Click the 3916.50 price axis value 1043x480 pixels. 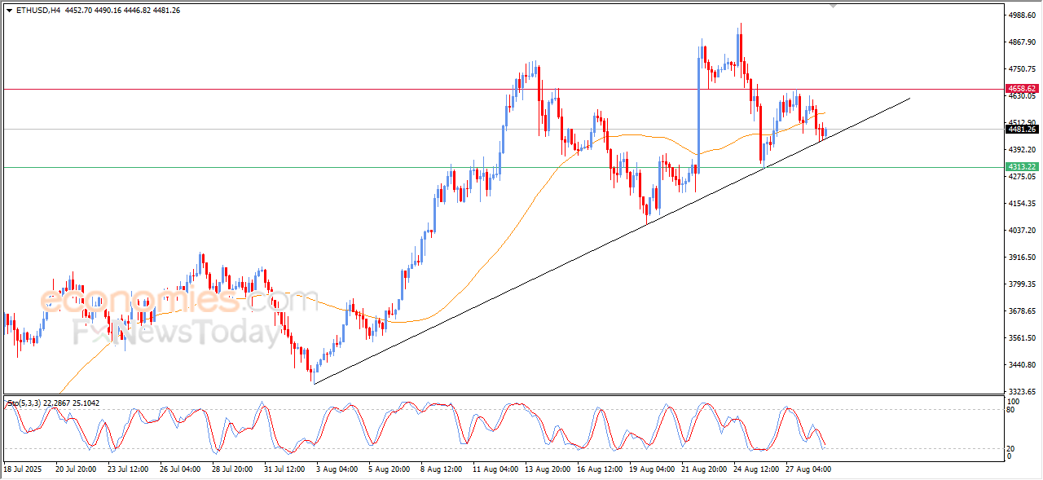1022,257
